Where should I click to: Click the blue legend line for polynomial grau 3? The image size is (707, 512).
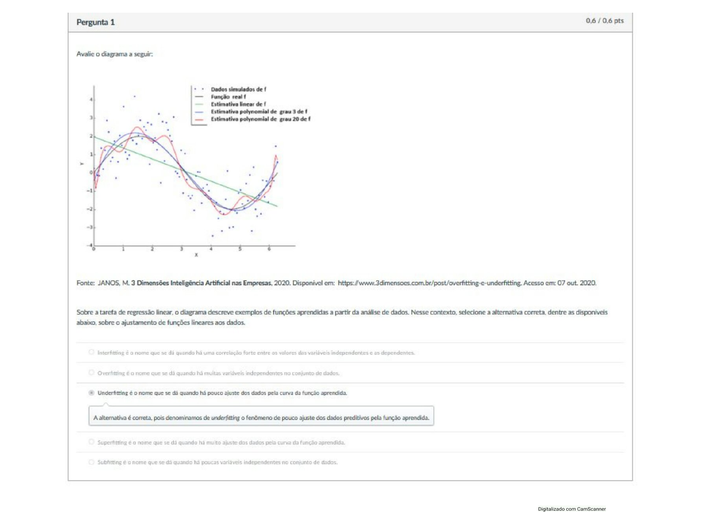click(199, 111)
